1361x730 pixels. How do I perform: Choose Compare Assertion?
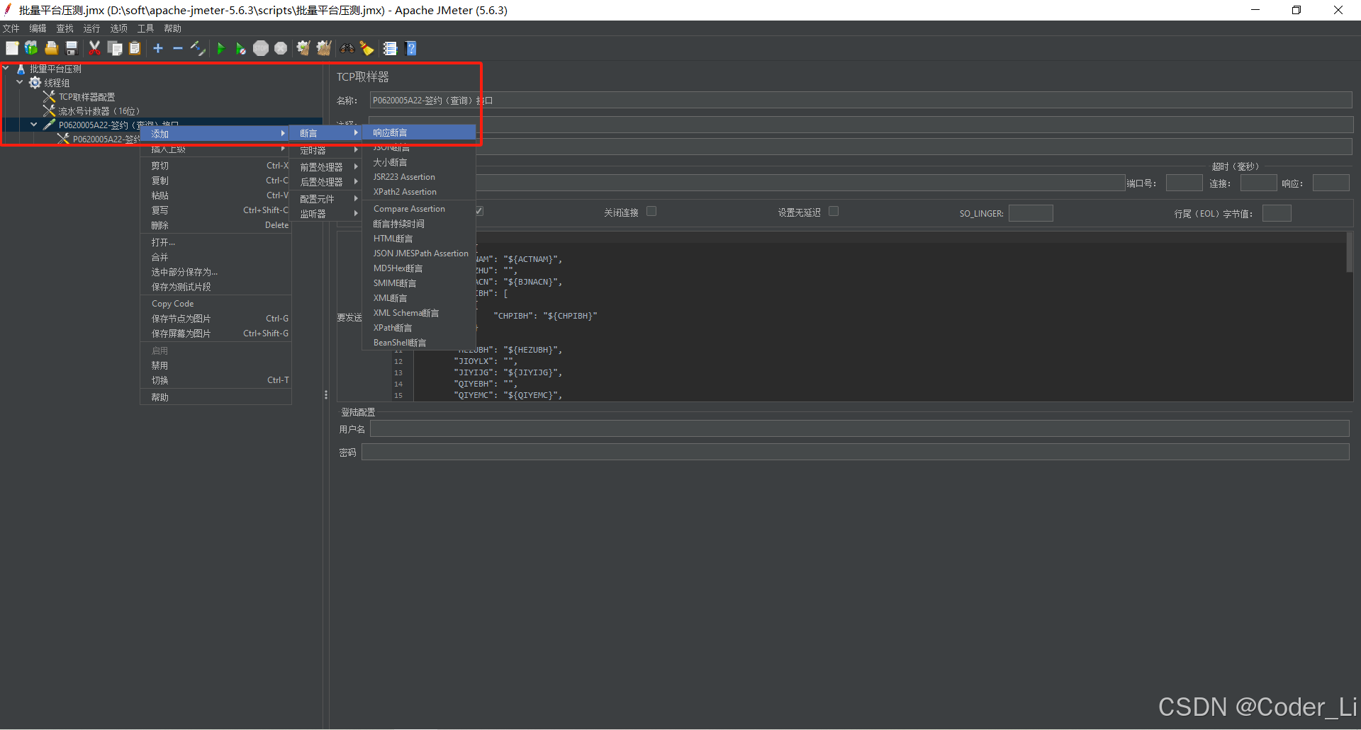[419, 209]
